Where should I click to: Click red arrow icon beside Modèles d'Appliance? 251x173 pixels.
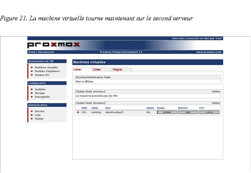[32, 71]
